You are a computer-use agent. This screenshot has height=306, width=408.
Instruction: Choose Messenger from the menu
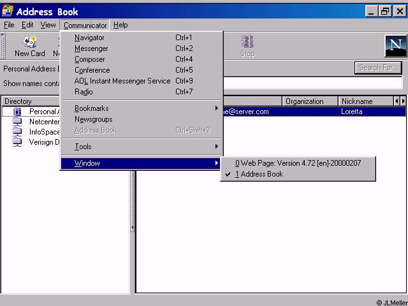(x=142, y=48)
